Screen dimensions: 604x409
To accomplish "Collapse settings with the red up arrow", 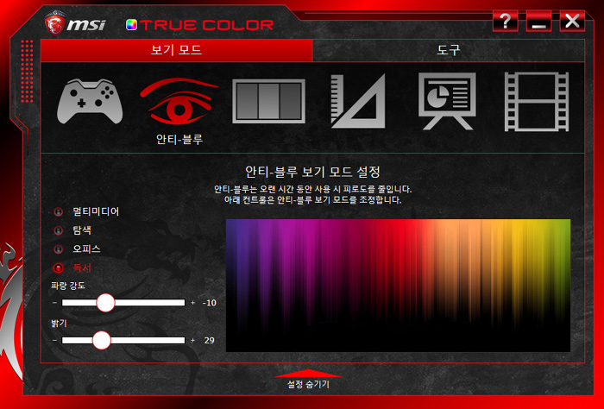I will 308,373.
